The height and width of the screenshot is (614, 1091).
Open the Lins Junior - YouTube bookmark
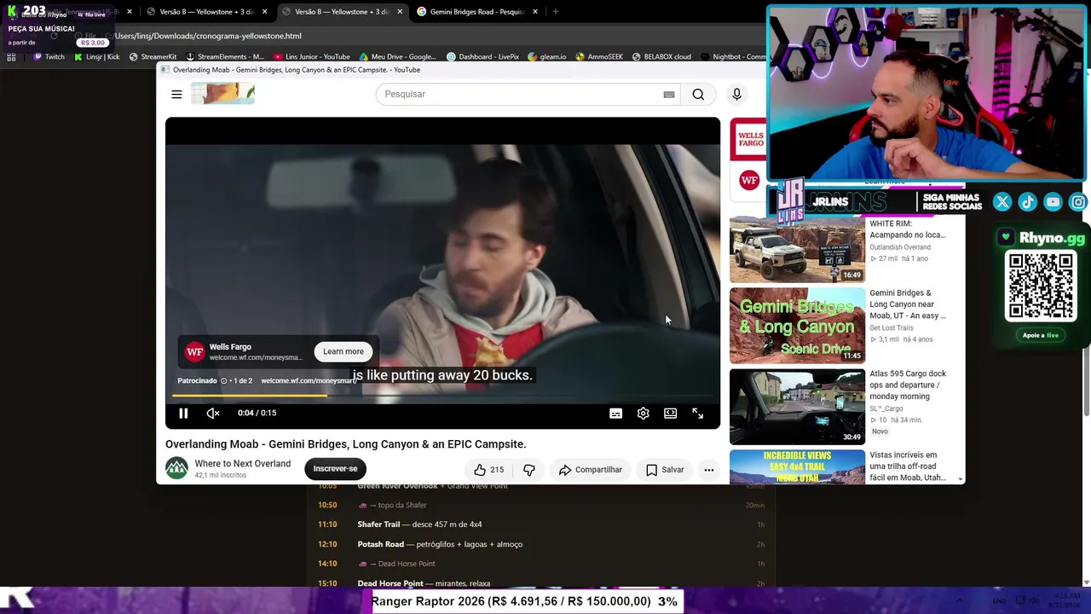point(312,57)
